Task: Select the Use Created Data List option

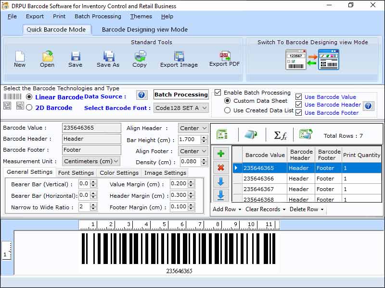Action: click(226, 110)
